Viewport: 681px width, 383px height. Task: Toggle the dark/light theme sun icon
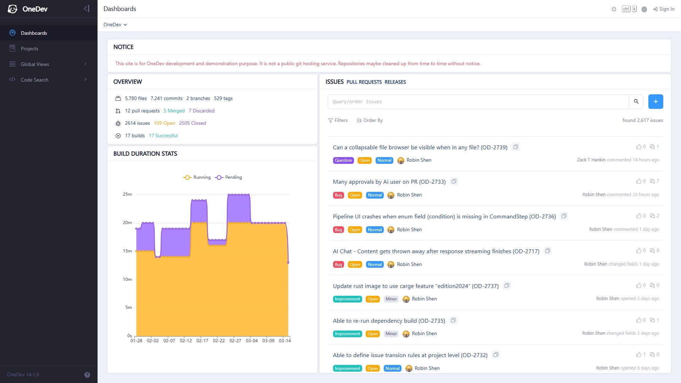click(614, 9)
